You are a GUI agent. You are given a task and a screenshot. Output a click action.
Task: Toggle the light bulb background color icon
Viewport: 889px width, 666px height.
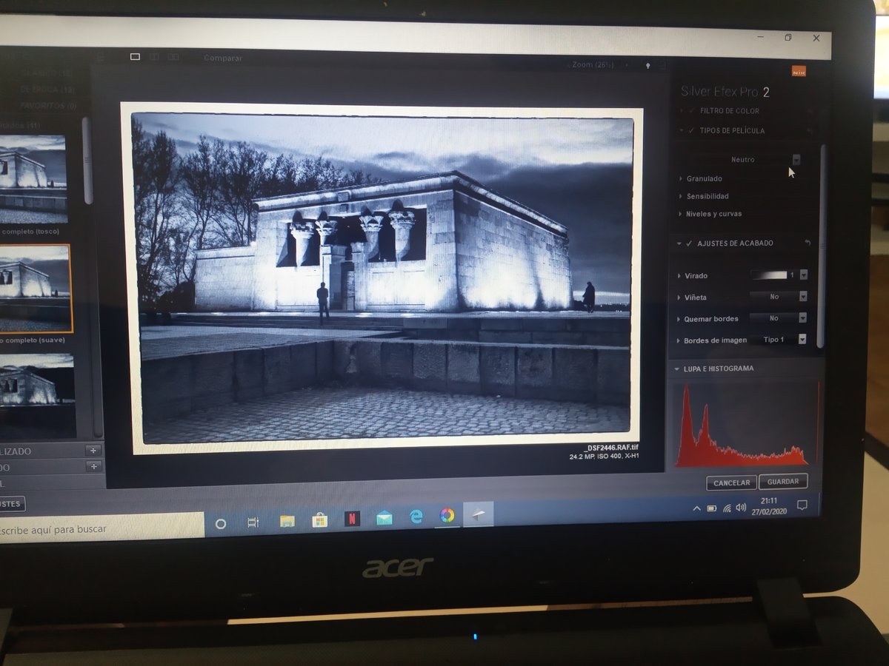pos(647,66)
